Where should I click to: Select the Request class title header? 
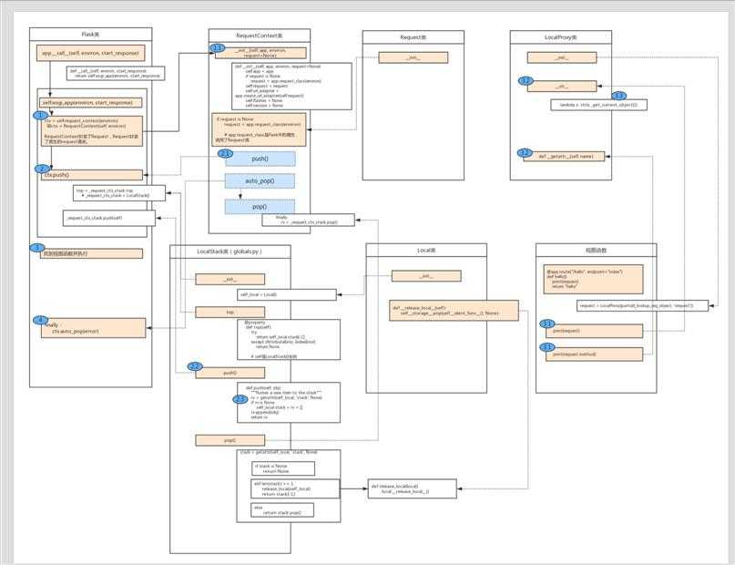(413, 37)
